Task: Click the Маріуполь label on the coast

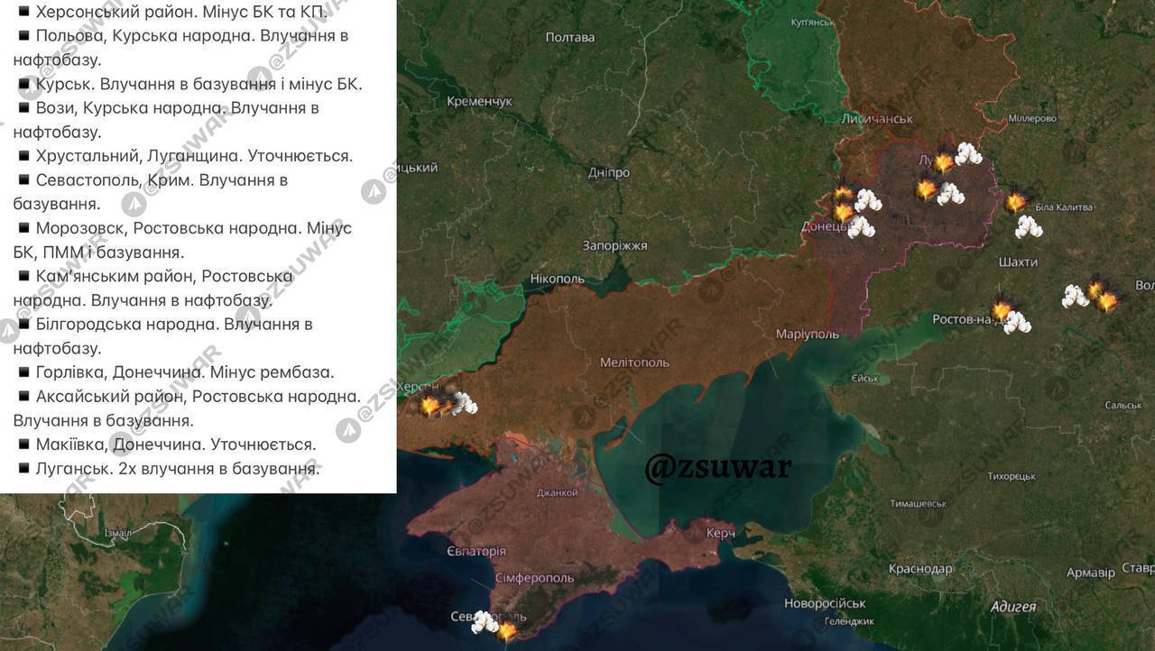Action: tap(807, 334)
